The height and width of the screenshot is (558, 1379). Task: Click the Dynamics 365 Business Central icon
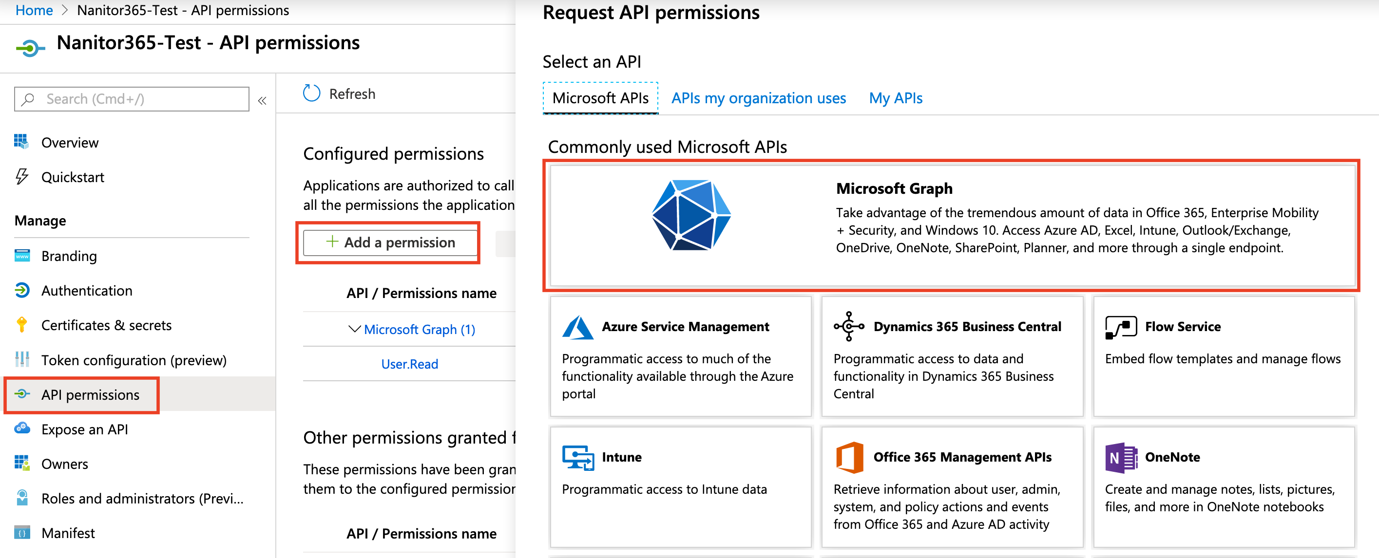click(848, 326)
